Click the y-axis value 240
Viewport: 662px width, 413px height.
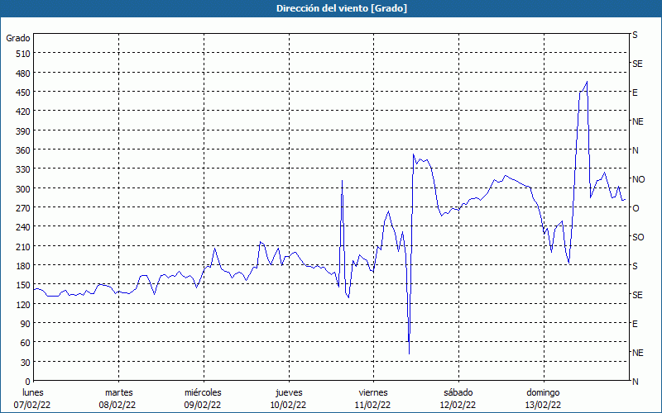click(x=23, y=227)
